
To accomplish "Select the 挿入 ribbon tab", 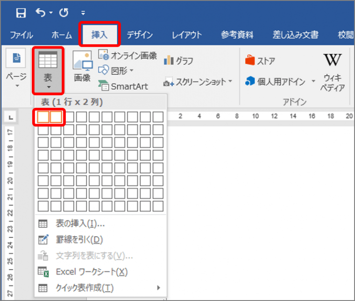I will [x=99, y=35].
